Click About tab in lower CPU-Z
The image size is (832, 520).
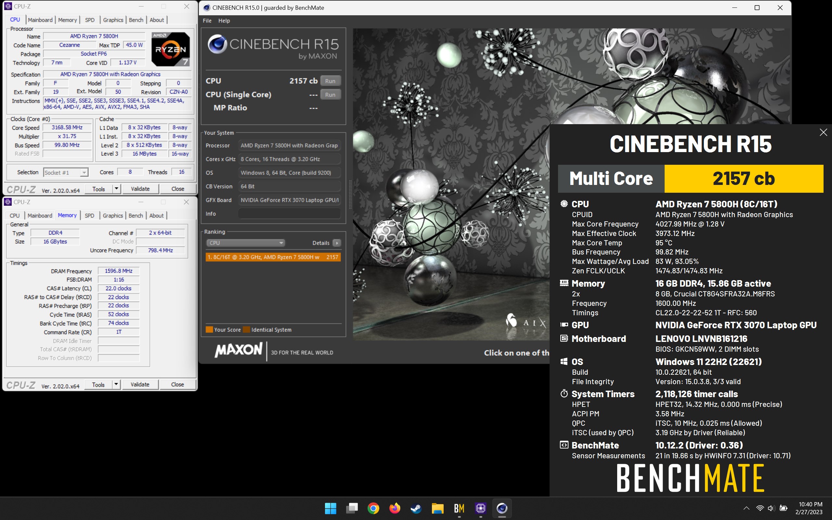(x=156, y=215)
